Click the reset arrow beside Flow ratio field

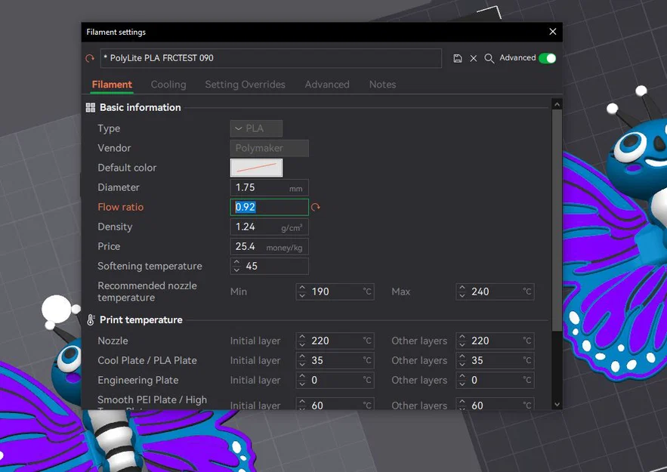click(x=315, y=207)
